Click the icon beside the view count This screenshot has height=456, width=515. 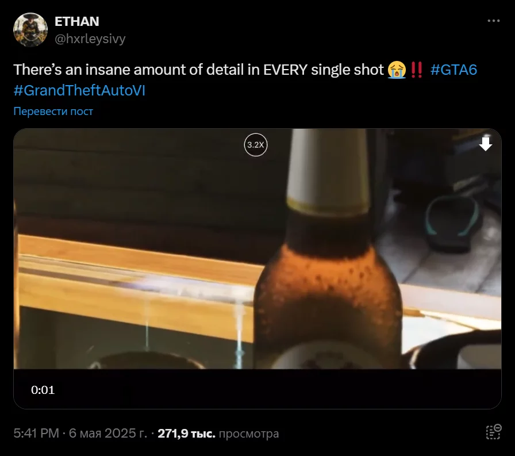click(x=494, y=432)
